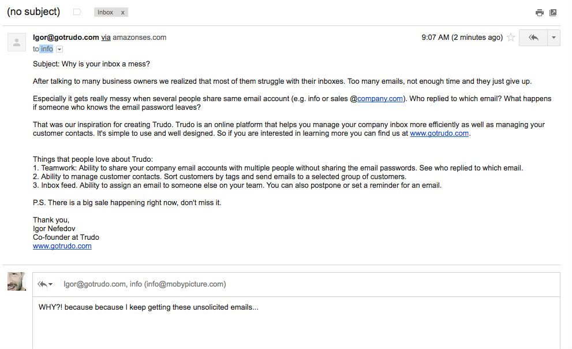Viewport: 572px width, 349px height.
Task: Remove the Inbox label with its x
Action: coord(122,12)
